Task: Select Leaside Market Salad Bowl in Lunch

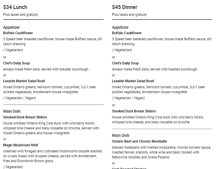Action: [24, 81]
